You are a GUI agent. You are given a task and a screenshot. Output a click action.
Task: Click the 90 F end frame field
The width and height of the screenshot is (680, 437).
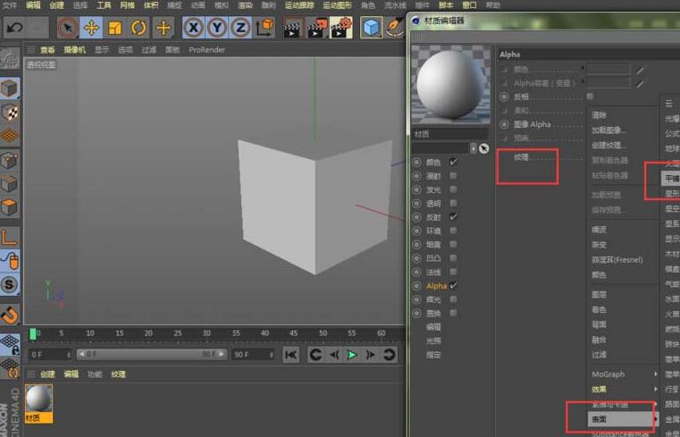click(253, 355)
